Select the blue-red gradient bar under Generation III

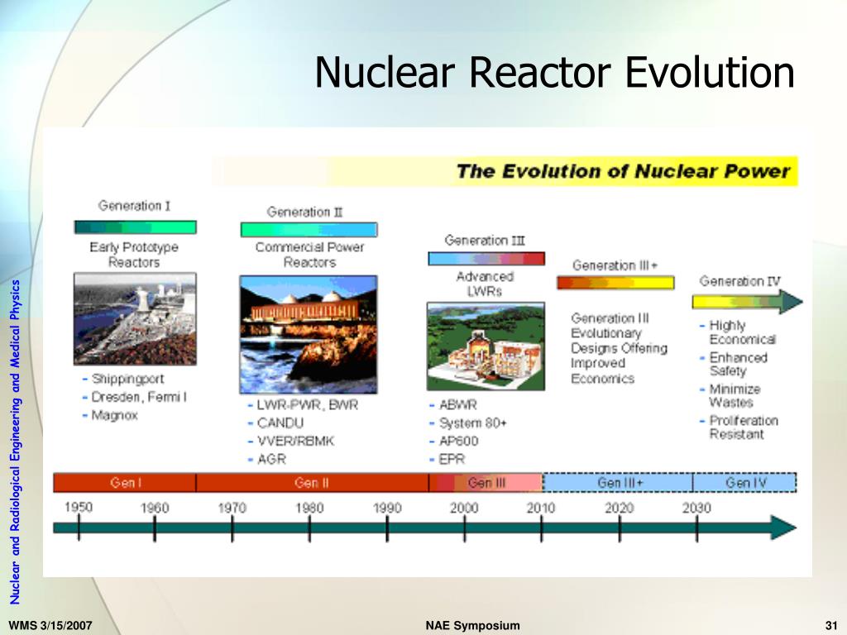point(486,259)
